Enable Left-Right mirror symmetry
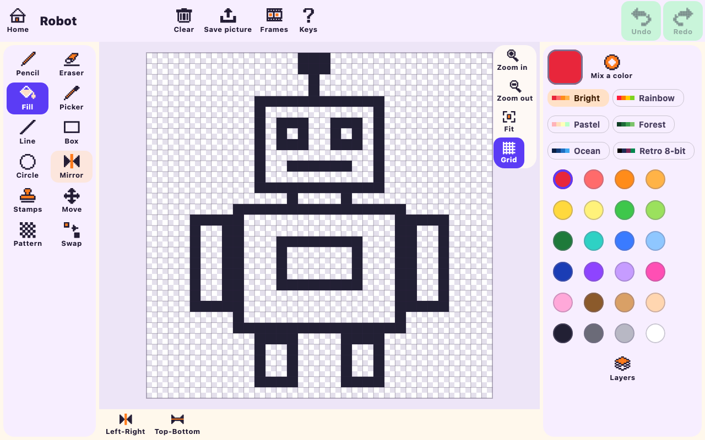 (x=126, y=424)
